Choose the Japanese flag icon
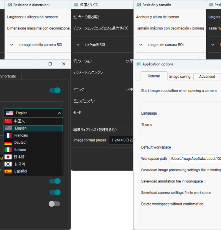The image size is (221, 230). tap(8, 157)
